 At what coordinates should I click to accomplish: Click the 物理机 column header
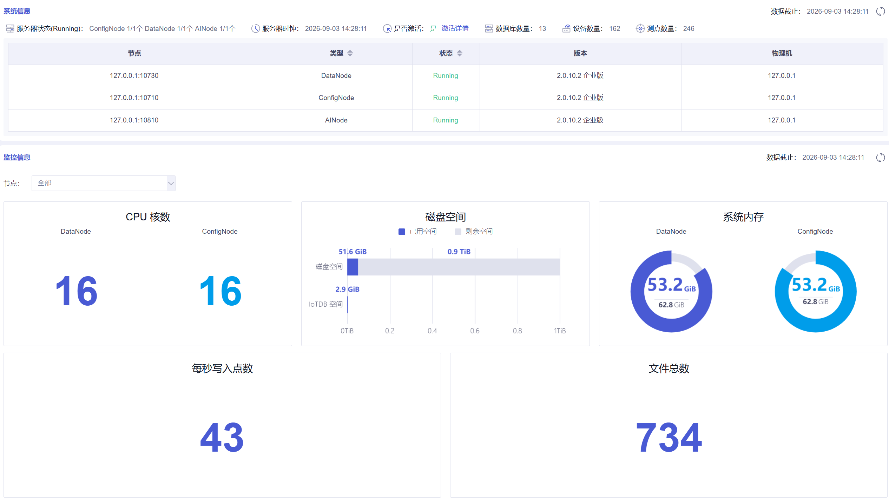click(x=782, y=53)
